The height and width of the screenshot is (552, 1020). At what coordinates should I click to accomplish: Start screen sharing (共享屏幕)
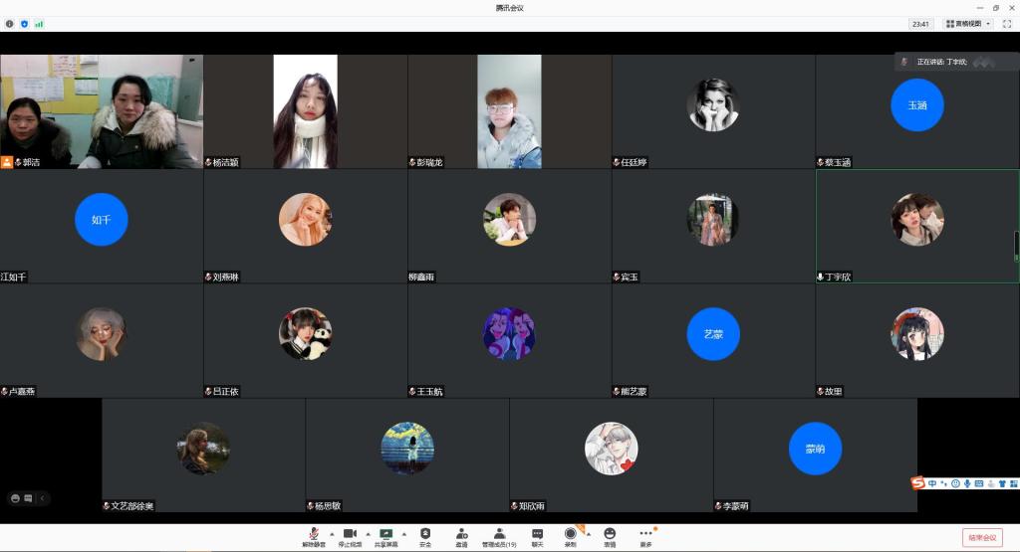(x=385, y=535)
